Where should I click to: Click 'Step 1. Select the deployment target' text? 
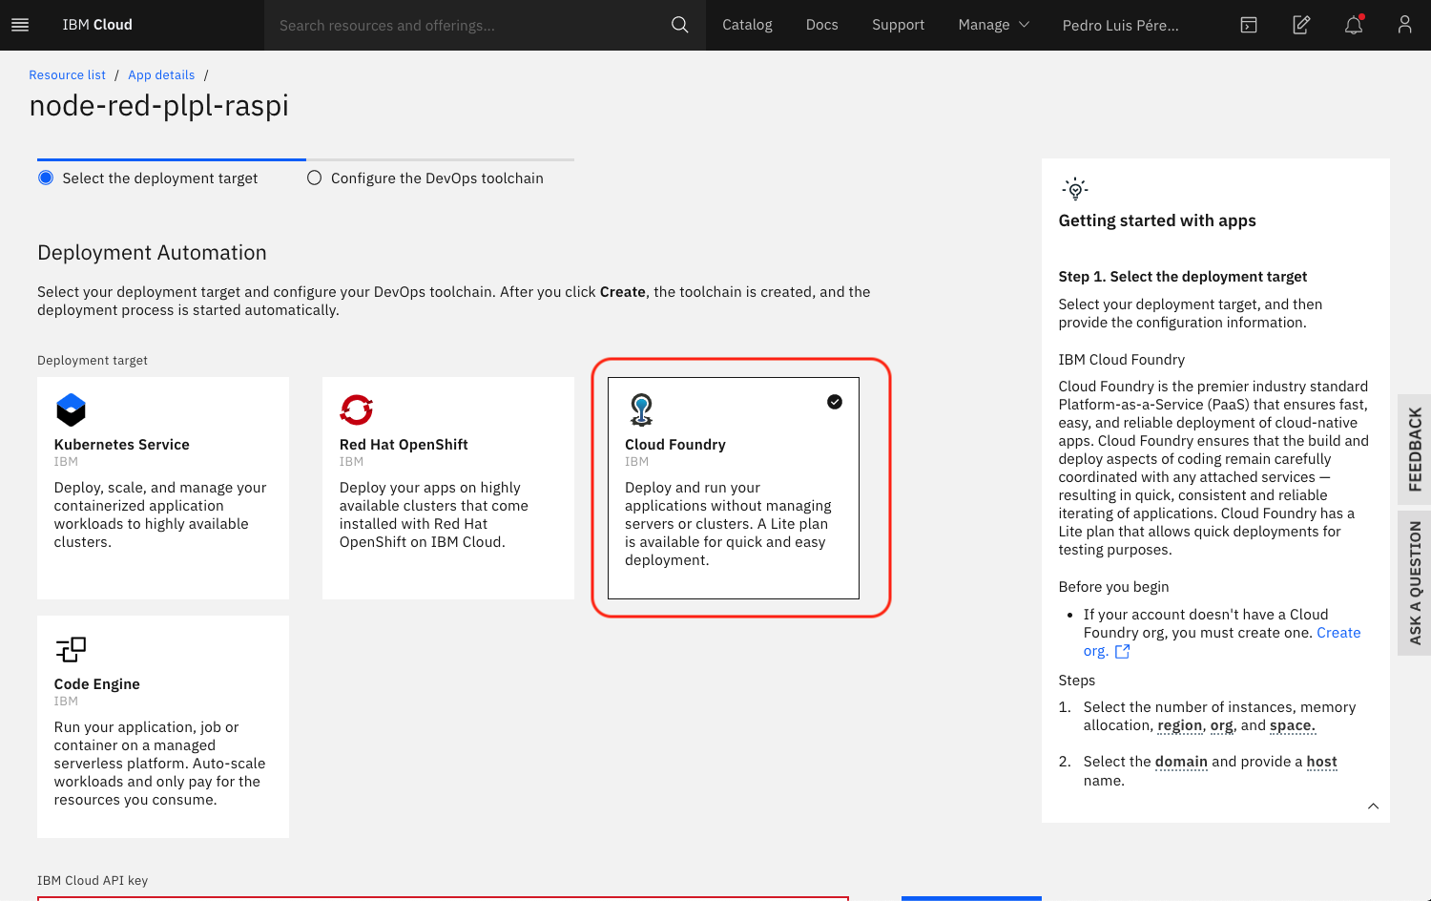click(x=1183, y=276)
